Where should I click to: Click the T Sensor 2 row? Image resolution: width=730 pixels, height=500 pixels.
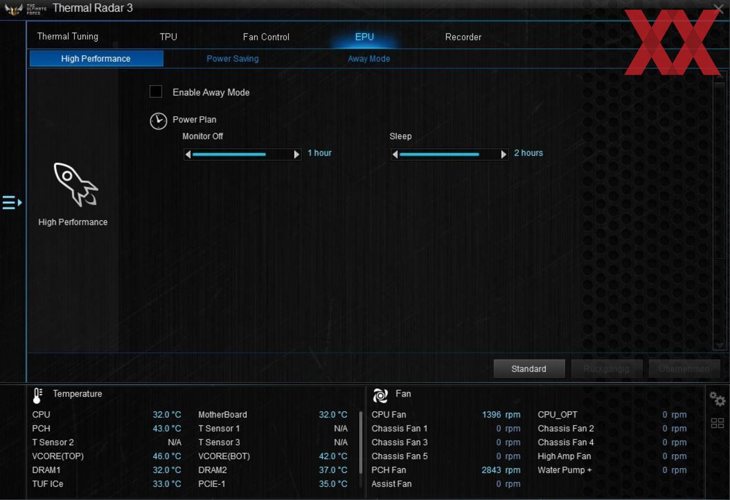tap(107, 443)
